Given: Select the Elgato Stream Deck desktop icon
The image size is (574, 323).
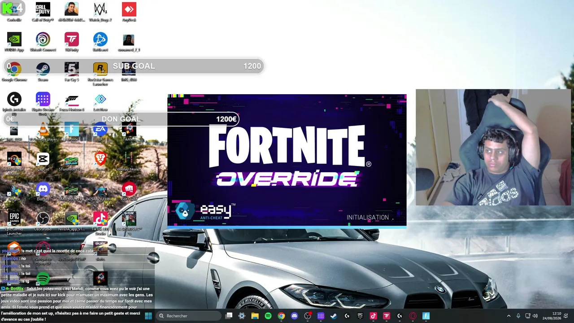Looking at the screenshot, I should [x=43, y=104].
